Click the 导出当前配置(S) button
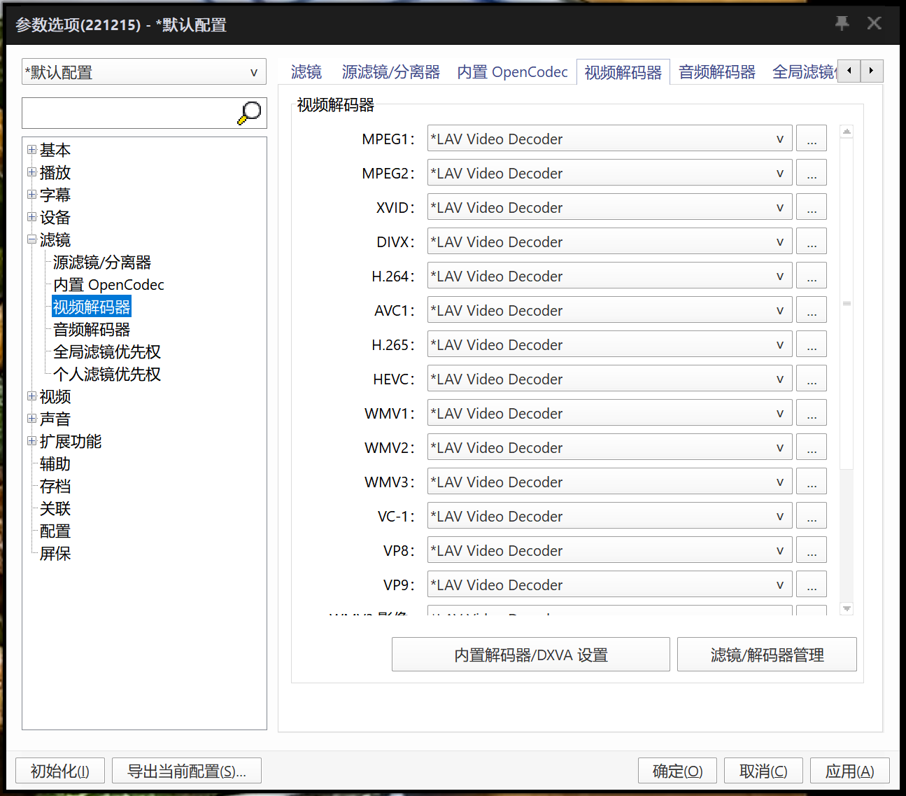Screen dimensions: 906x796 click(x=186, y=770)
